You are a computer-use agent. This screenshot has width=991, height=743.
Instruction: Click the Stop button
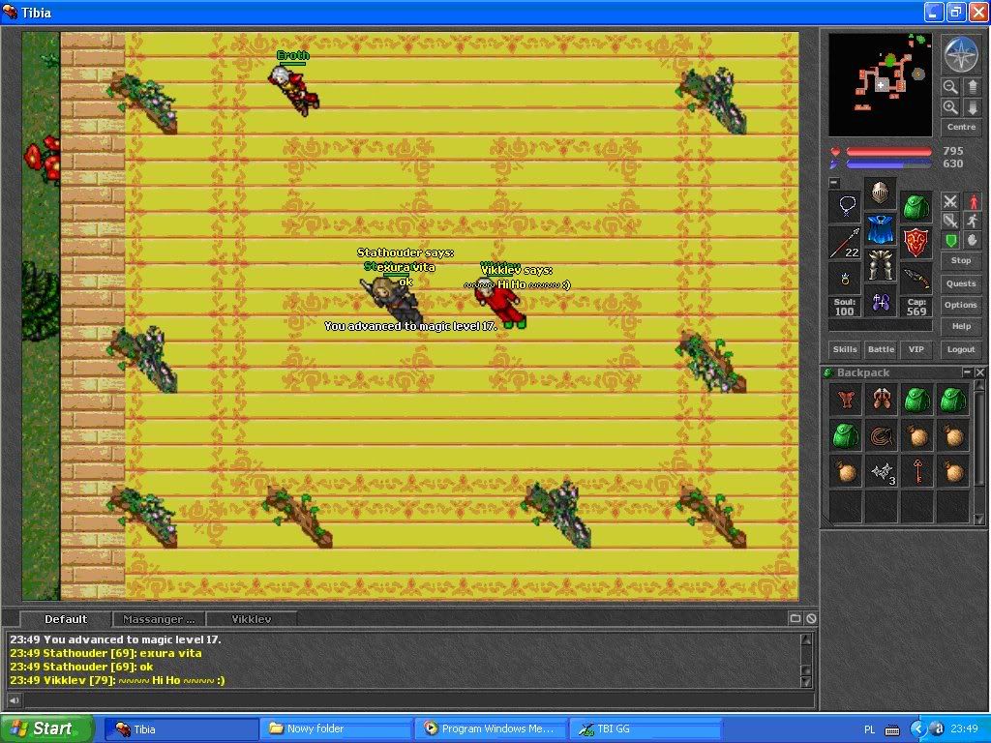tap(961, 260)
